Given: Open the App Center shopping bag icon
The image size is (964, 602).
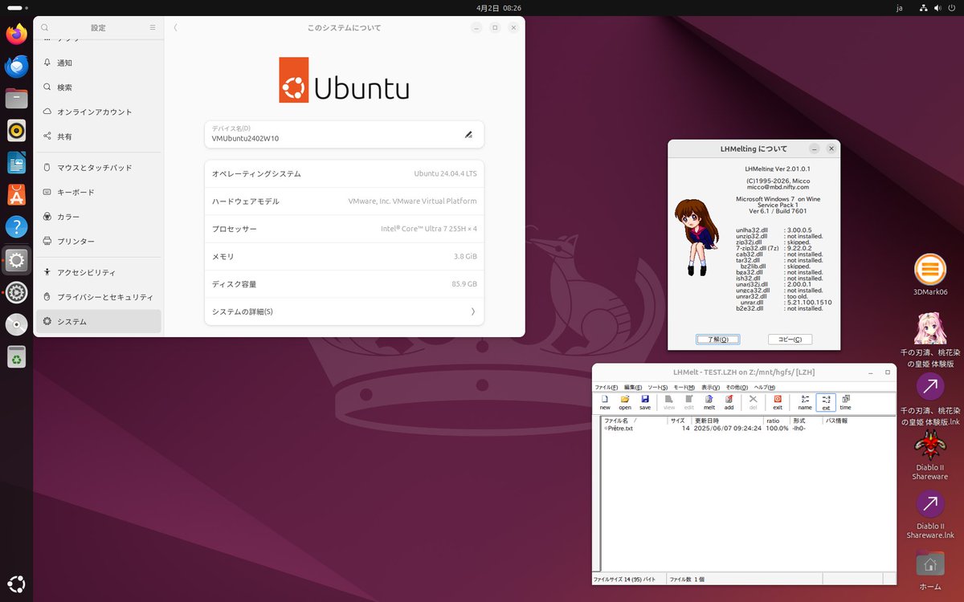Looking at the screenshot, I should pyautogui.click(x=16, y=195).
